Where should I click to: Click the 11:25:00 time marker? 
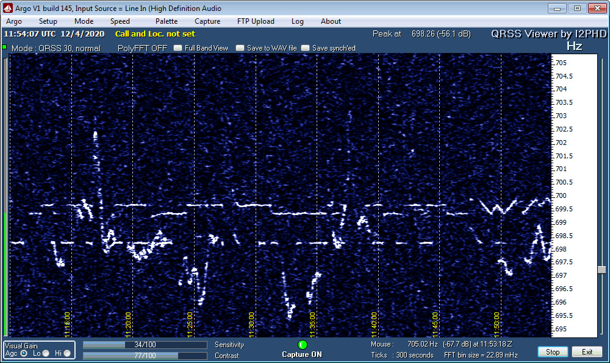[x=190, y=325]
